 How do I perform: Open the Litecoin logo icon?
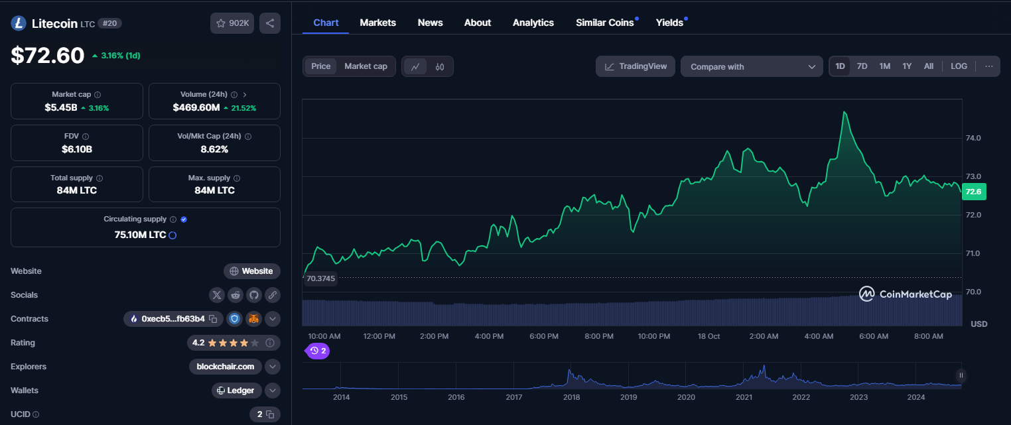click(18, 23)
